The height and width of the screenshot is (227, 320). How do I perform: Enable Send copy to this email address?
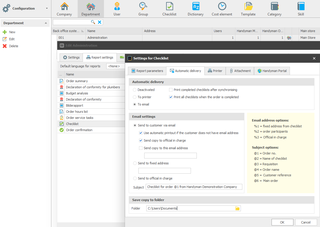(141, 148)
